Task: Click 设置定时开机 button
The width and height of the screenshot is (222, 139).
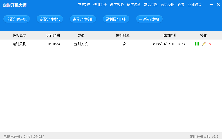Action: coord(17,19)
